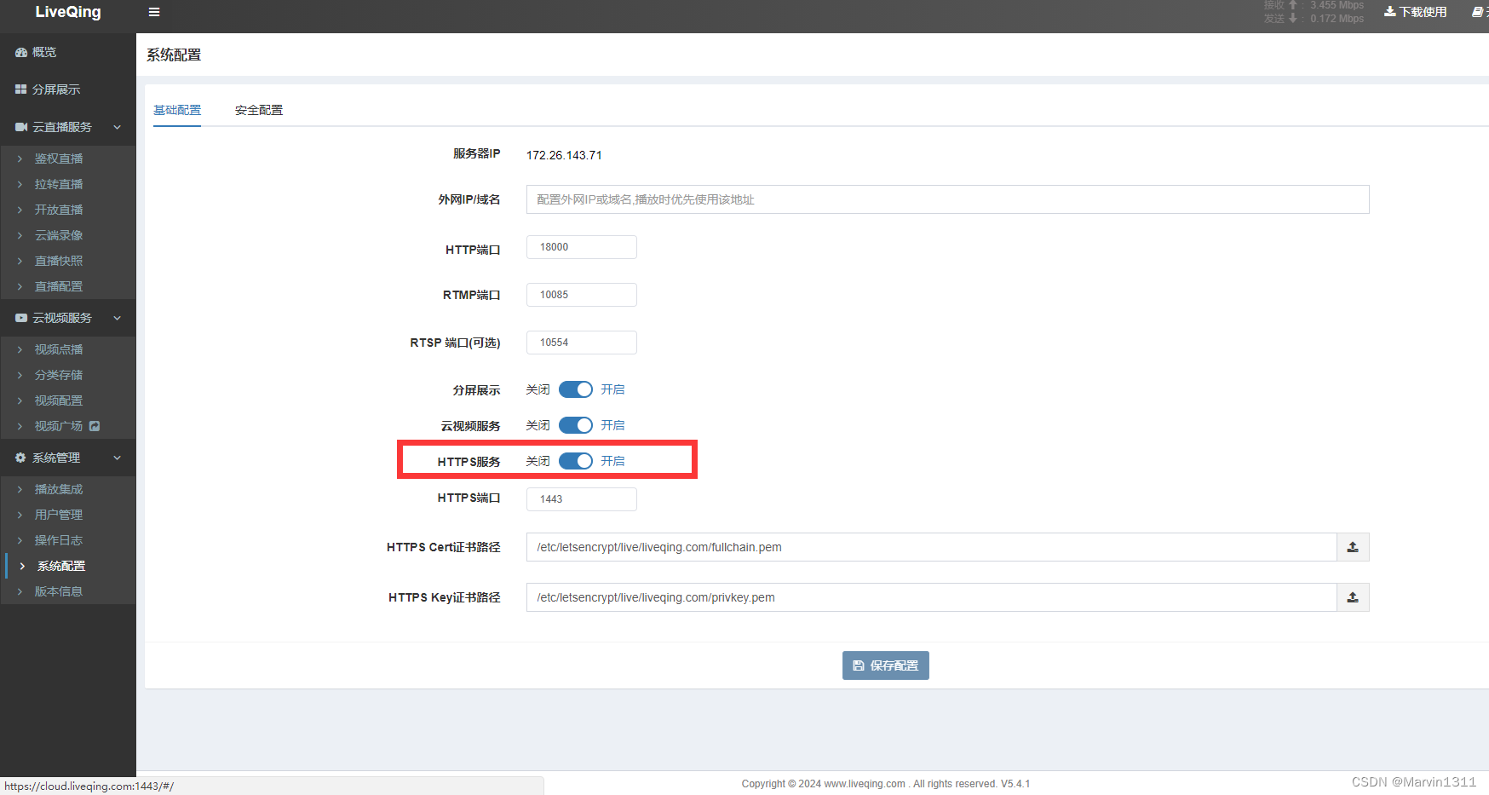Click the RTMP端口 input field

[582, 295]
